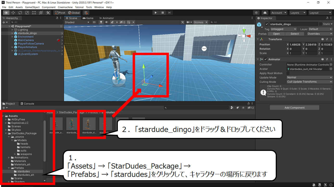334x187 pixels.
Task: Toggle Pivot/Center handle position
Action: (60, 13)
